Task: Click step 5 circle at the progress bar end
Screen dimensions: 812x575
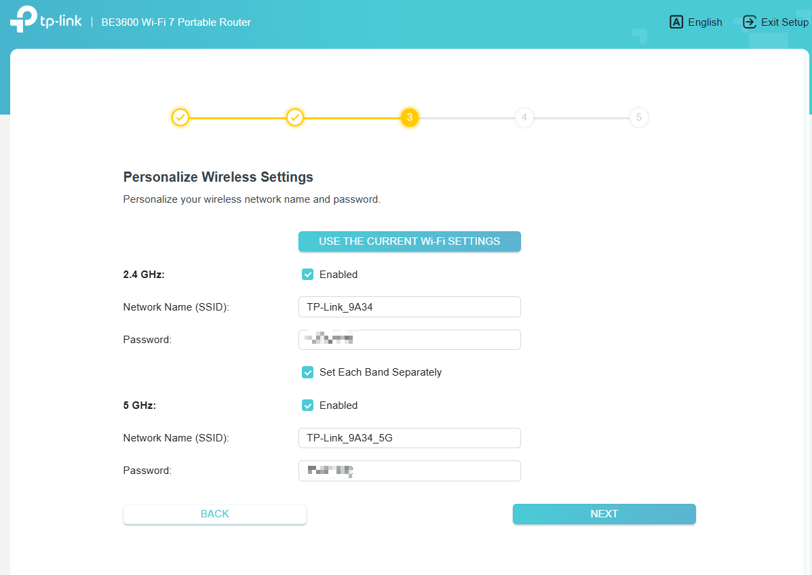Action: point(638,117)
